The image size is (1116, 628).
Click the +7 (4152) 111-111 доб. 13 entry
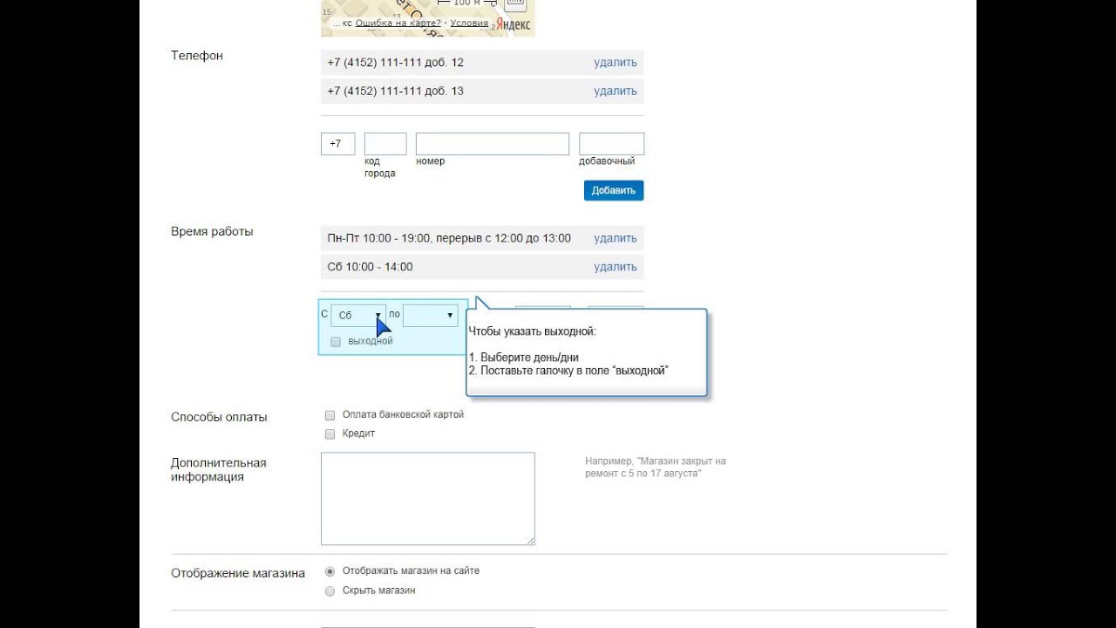click(395, 91)
